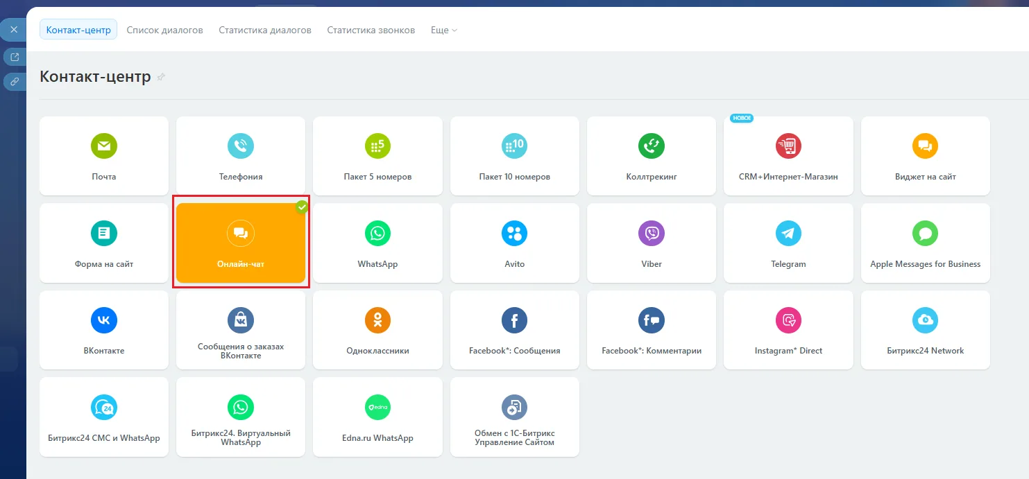Switch to the Список диалогов tab
Viewport: 1029px width, 479px height.
pos(165,30)
